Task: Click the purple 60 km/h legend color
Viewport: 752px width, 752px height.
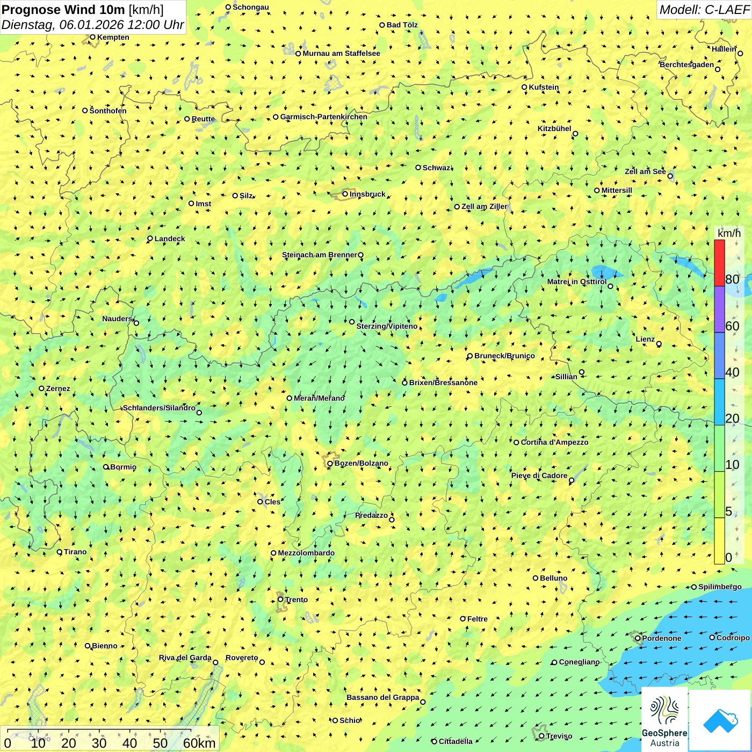Action: point(719,309)
